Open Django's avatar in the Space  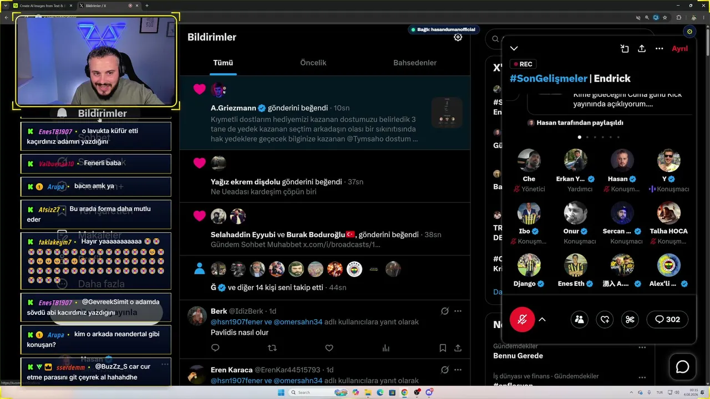(x=529, y=265)
